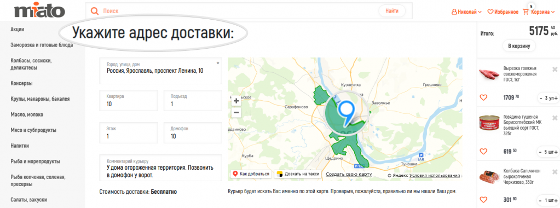The height and width of the screenshot is (208, 560).
Task: Open Вырезка говяжья свежемороженая product name
Action: (520, 74)
